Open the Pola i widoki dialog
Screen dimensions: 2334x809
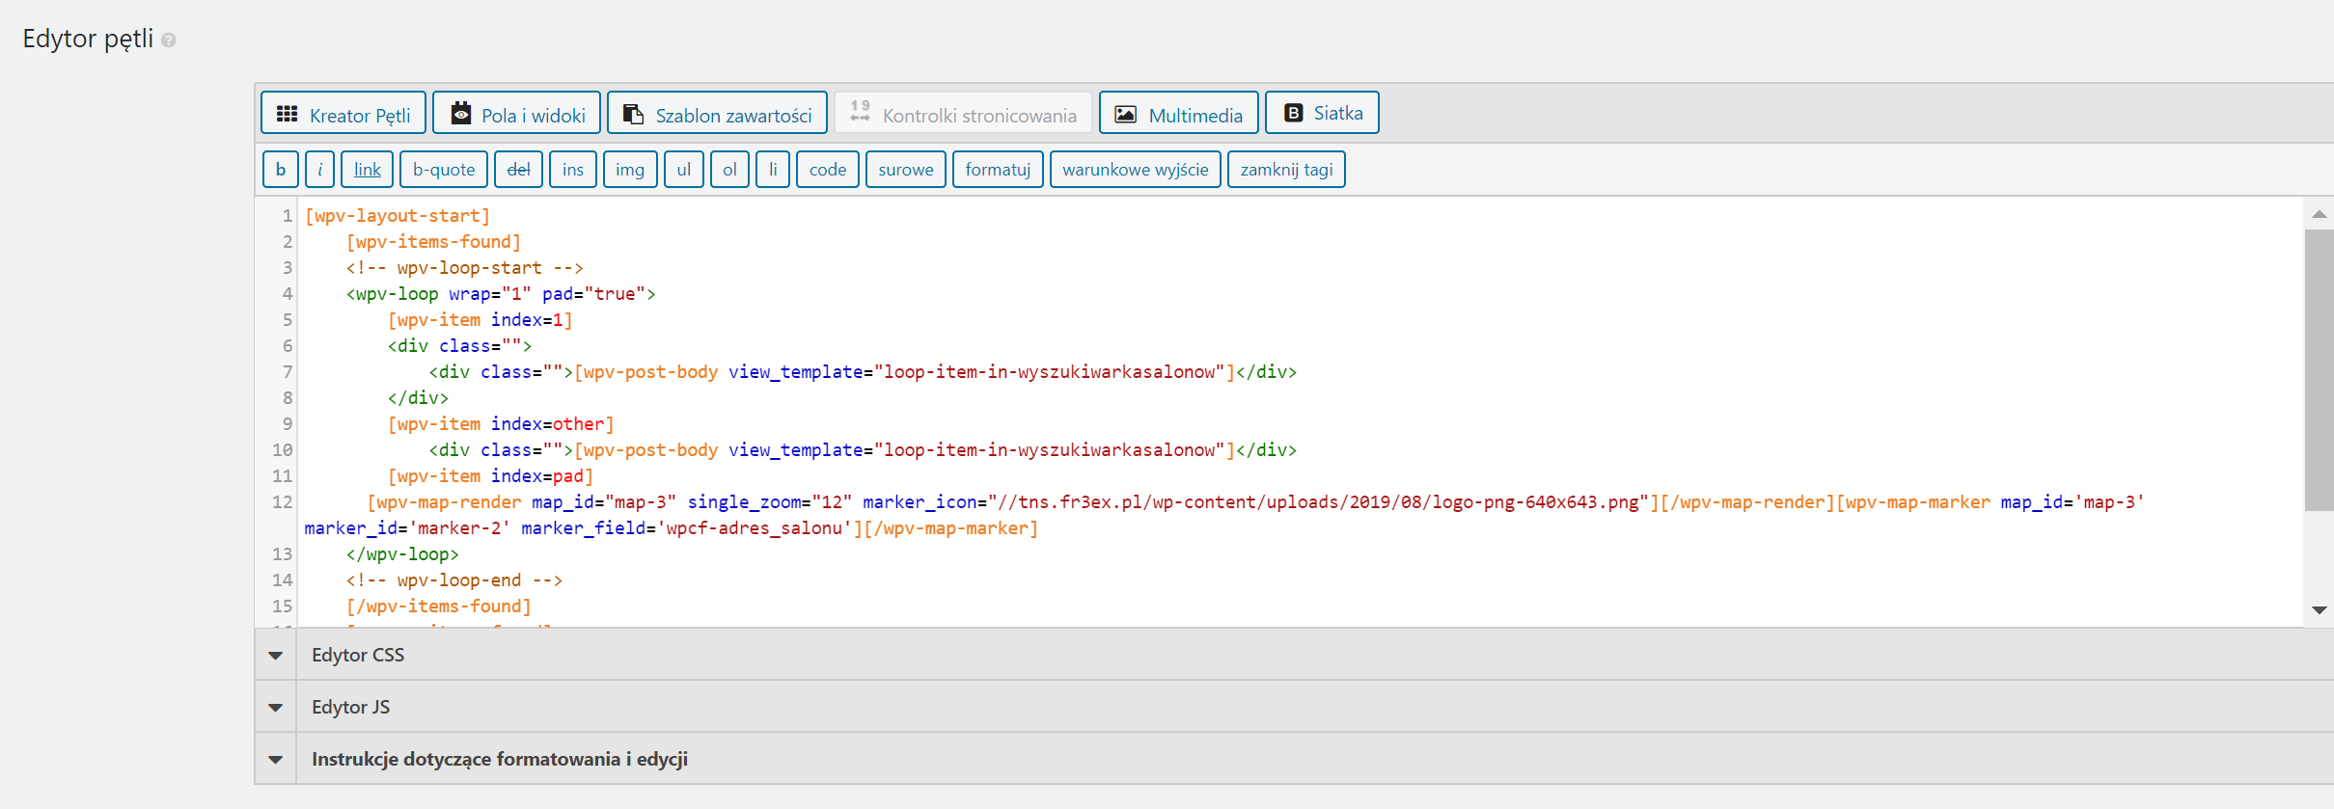pos(516,114)
